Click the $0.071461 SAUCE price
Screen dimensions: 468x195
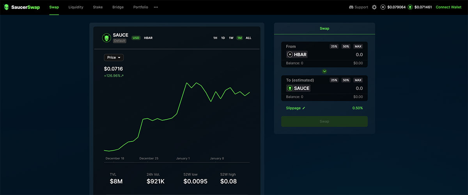pyautogui.click(x=423, y=7)
